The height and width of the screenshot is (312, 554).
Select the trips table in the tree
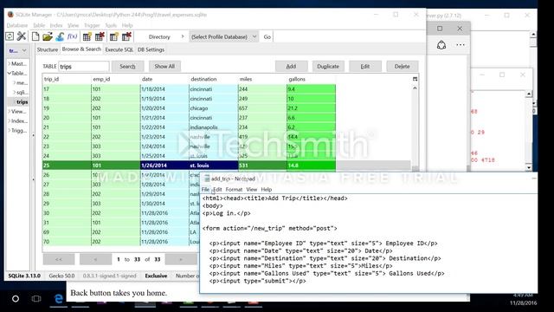pos(22,102)
